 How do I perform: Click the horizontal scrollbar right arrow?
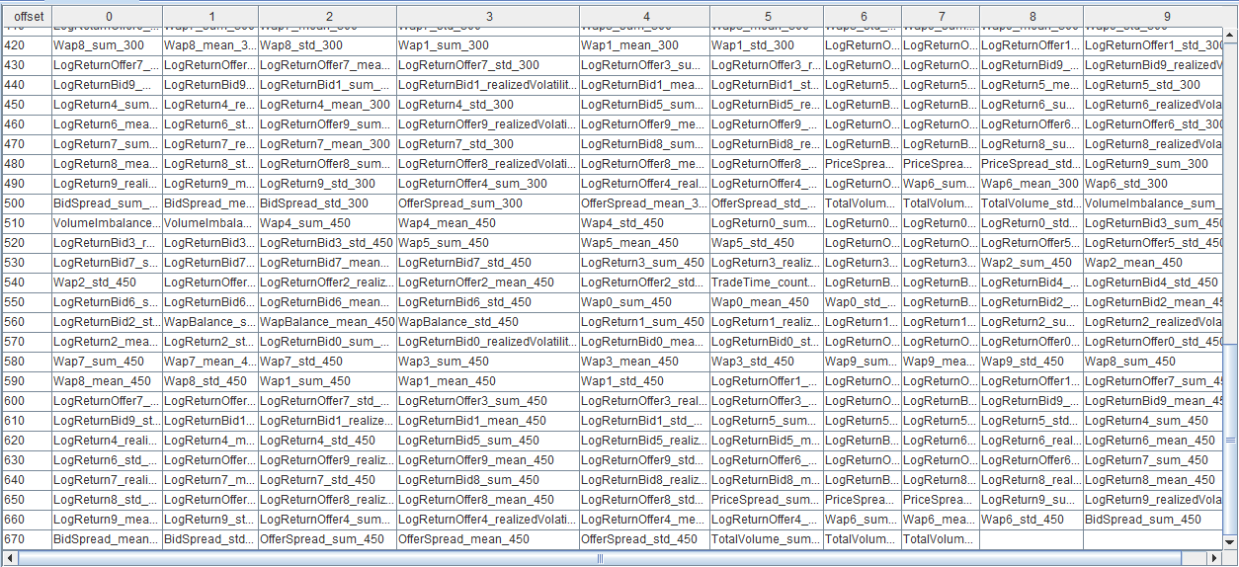click(x=1215, y=558)
